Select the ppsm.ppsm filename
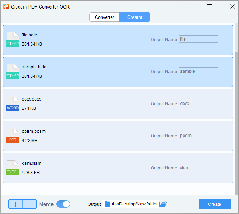This screenshot has height=214, width=239. pyautogui.click(x=34, y=131)
